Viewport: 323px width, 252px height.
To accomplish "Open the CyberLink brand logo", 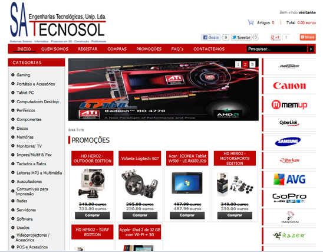I will [289, 123].
